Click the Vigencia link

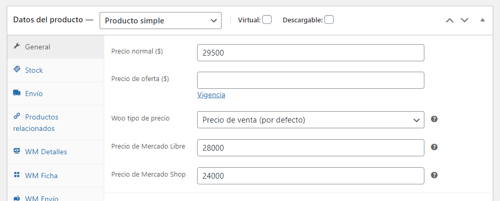tap(211, 95)
